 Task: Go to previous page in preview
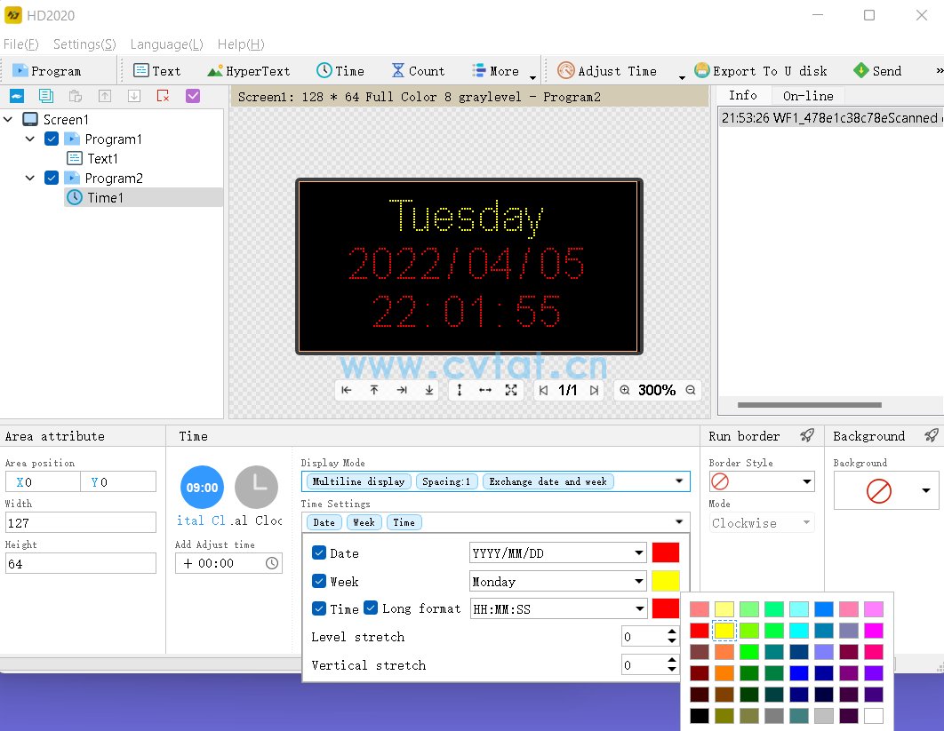coord(543,390)
